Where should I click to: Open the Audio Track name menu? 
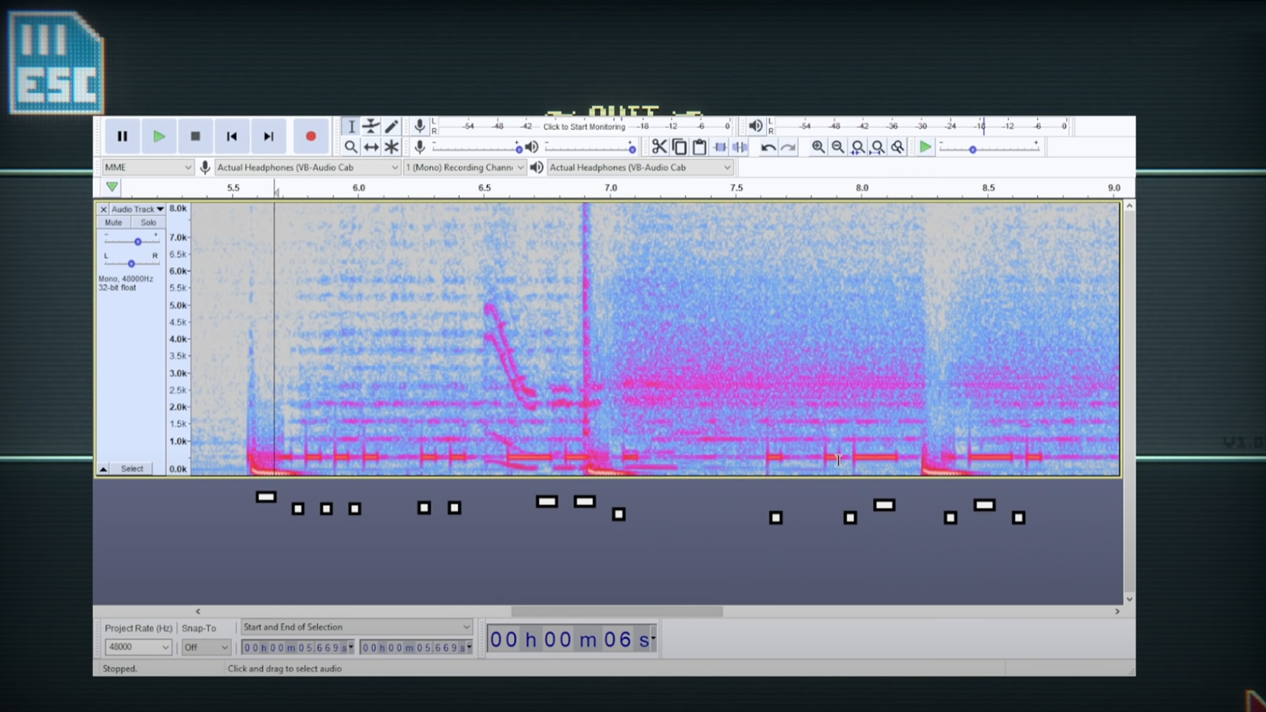(x=137, y=209)
